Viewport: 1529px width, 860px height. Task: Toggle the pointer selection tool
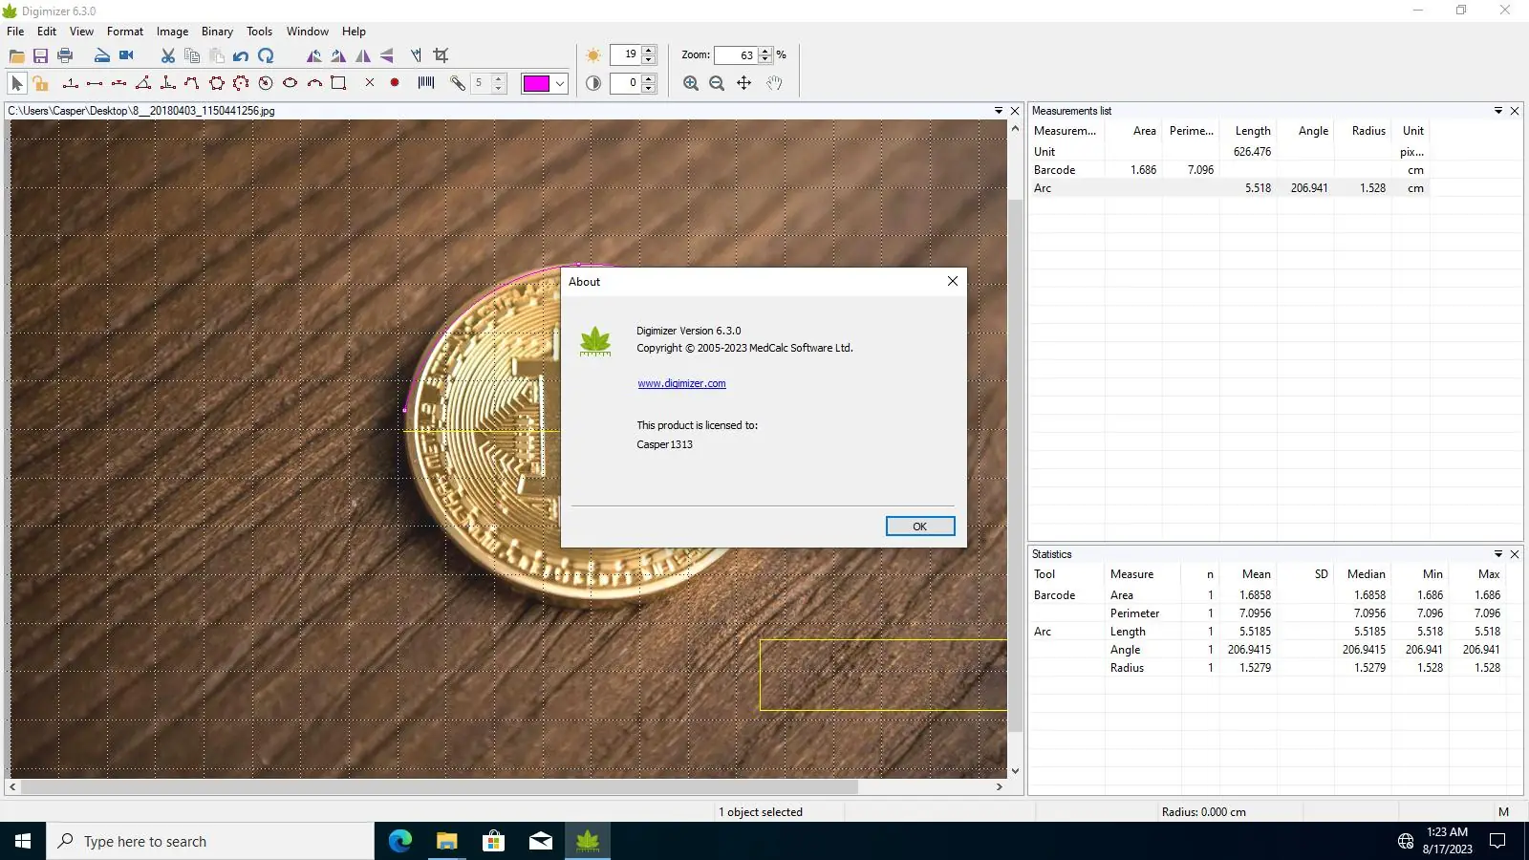tap(16, 83)
